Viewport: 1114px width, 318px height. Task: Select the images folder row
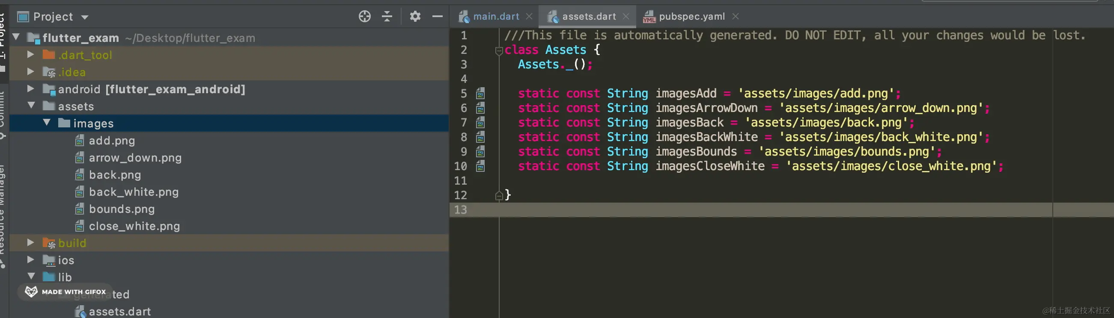[229, 124]
